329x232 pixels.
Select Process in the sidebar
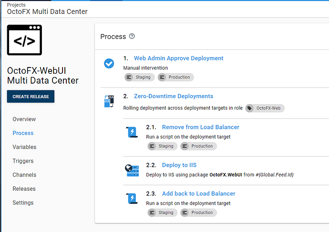tap(23, 133)
